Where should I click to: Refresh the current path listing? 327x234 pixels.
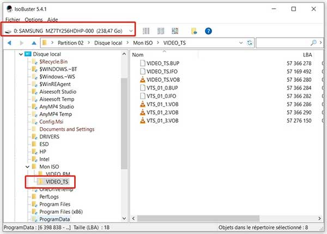pyautogui.click(x=250, y=43)
